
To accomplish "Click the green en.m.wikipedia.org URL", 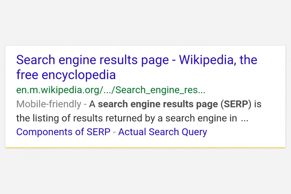I will point(110,89).
